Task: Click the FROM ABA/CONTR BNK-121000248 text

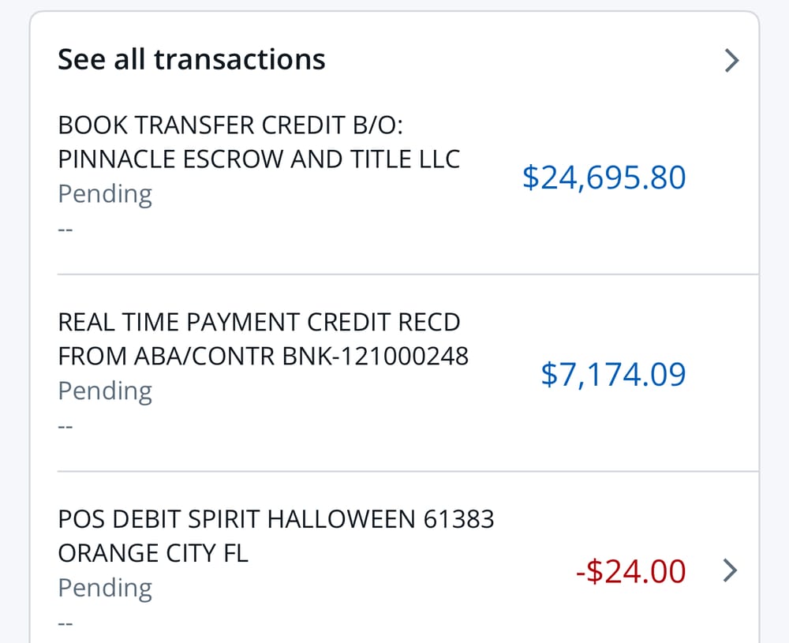Action: 264,357
